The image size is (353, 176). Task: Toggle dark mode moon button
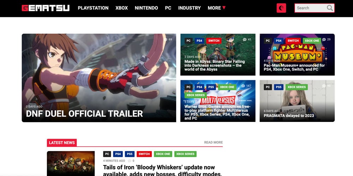pyautogui.click(x=281, y=8)
